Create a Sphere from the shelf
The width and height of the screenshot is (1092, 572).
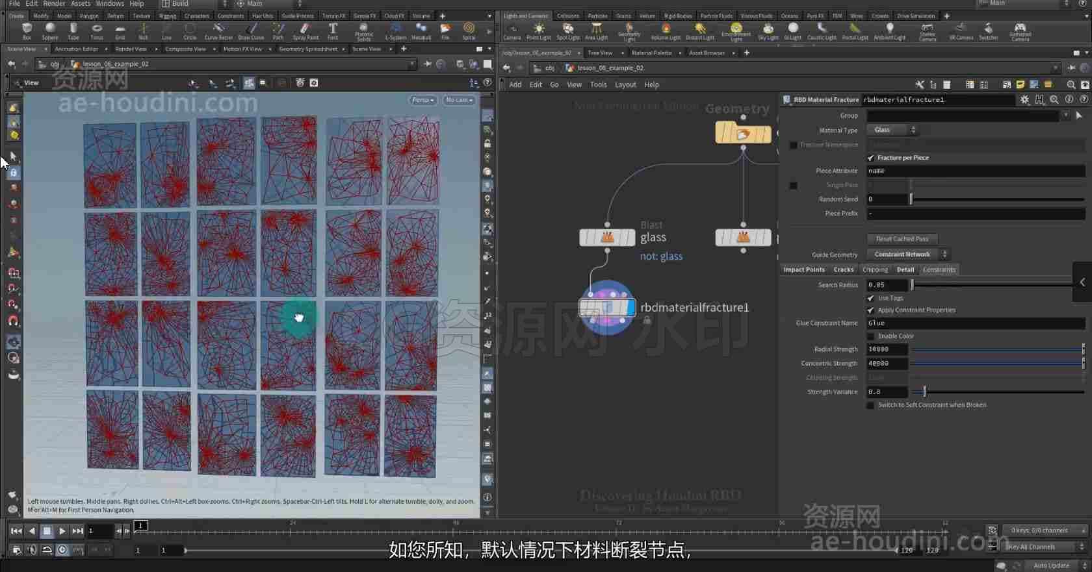pyautogui.click(x=50, y=31)
